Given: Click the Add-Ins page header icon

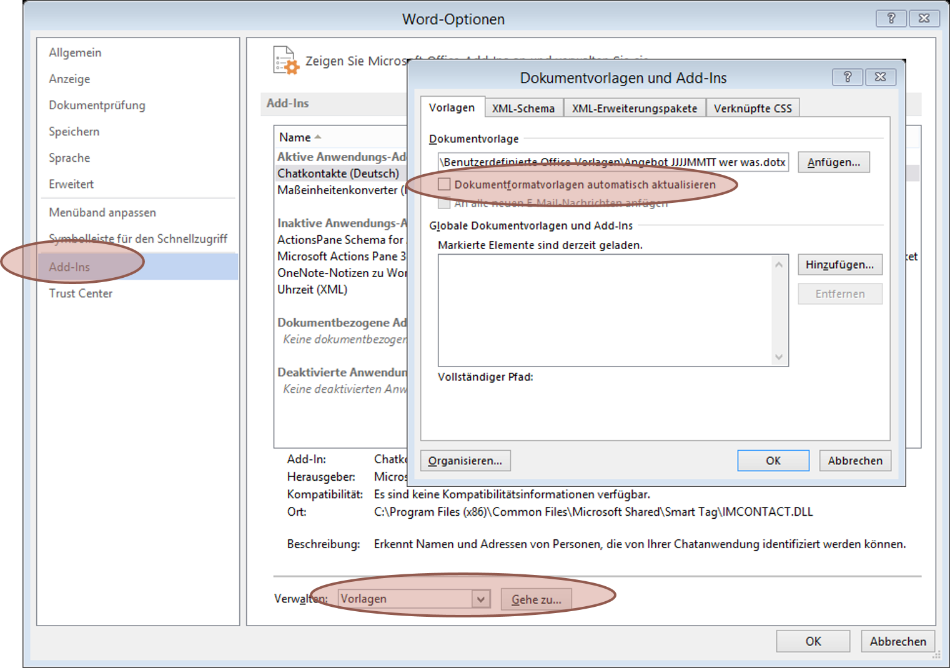Looking at the screenshot, I should (286, 61).
